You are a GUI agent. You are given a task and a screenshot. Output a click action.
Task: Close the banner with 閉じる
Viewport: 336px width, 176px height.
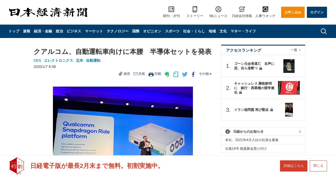[x=318, y=166]
